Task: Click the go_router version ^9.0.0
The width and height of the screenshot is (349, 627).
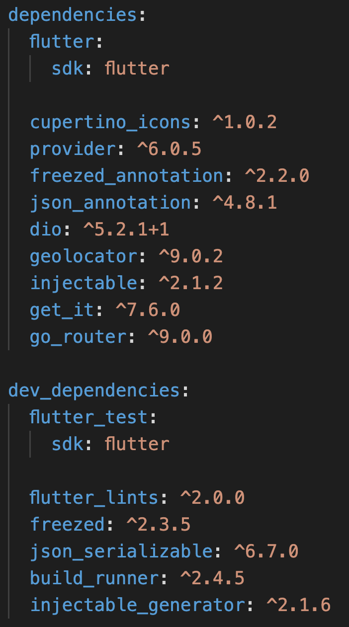Action: point(180,337)
